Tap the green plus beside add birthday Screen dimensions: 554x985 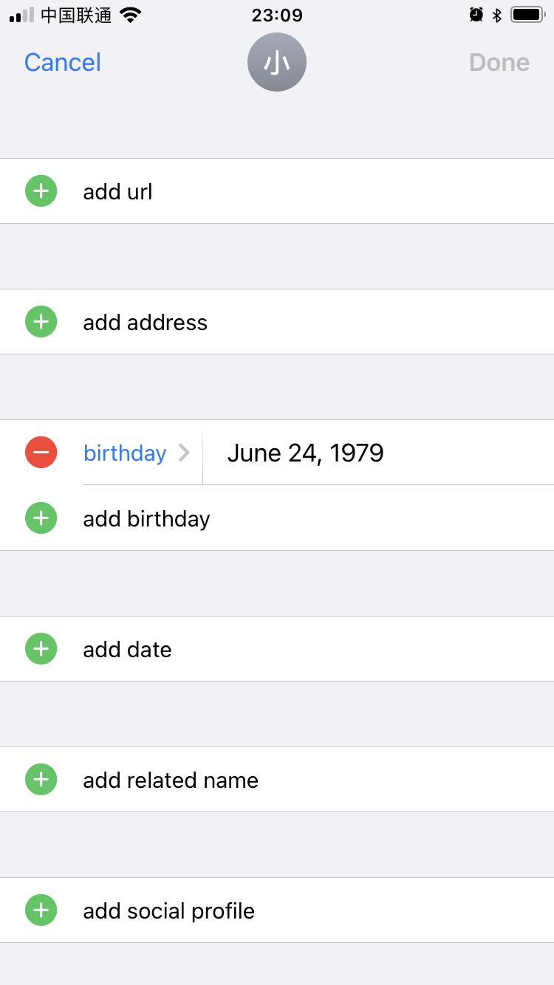[41, 518]
